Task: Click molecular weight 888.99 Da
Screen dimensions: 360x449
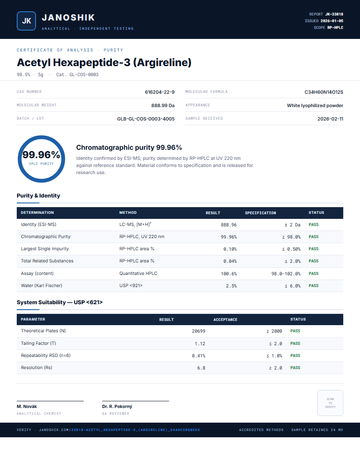Action: pyautogui.click(x=163, y=106)
